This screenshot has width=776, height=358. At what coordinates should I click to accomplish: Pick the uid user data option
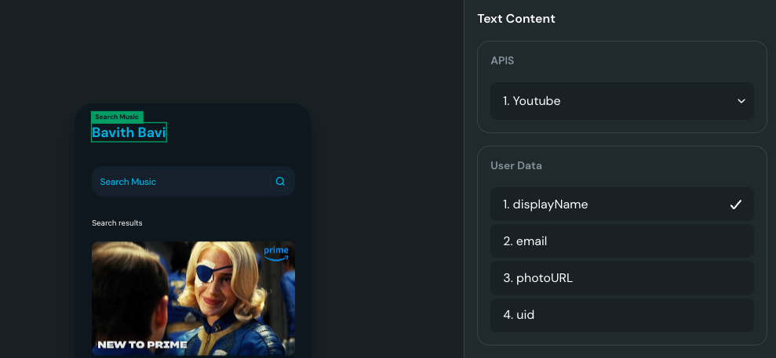click(622, 315)
